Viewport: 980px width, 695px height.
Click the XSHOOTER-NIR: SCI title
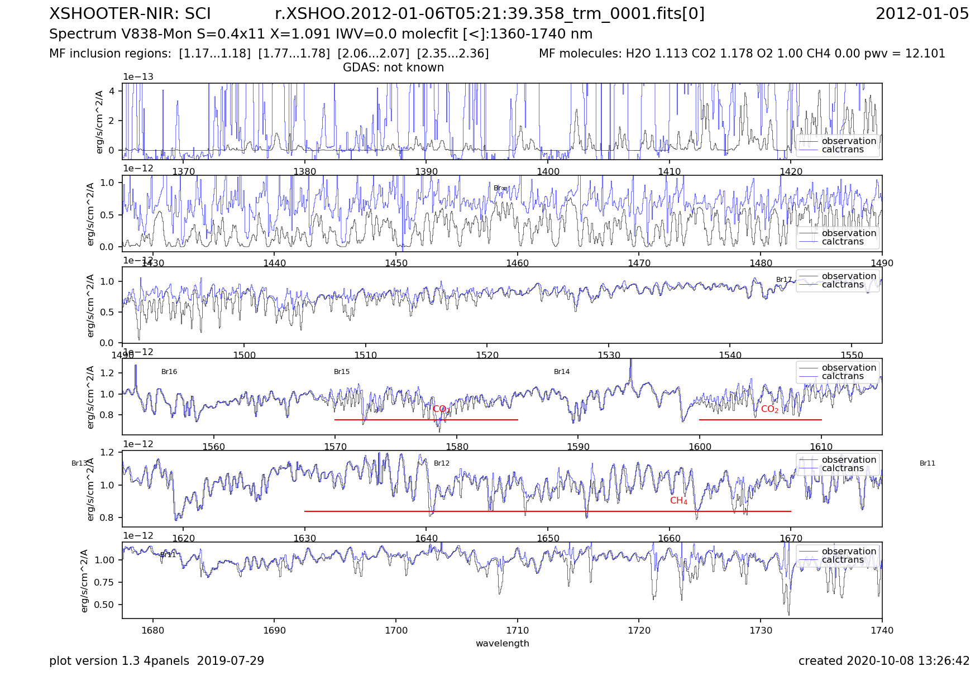click(x=130, y=14)
